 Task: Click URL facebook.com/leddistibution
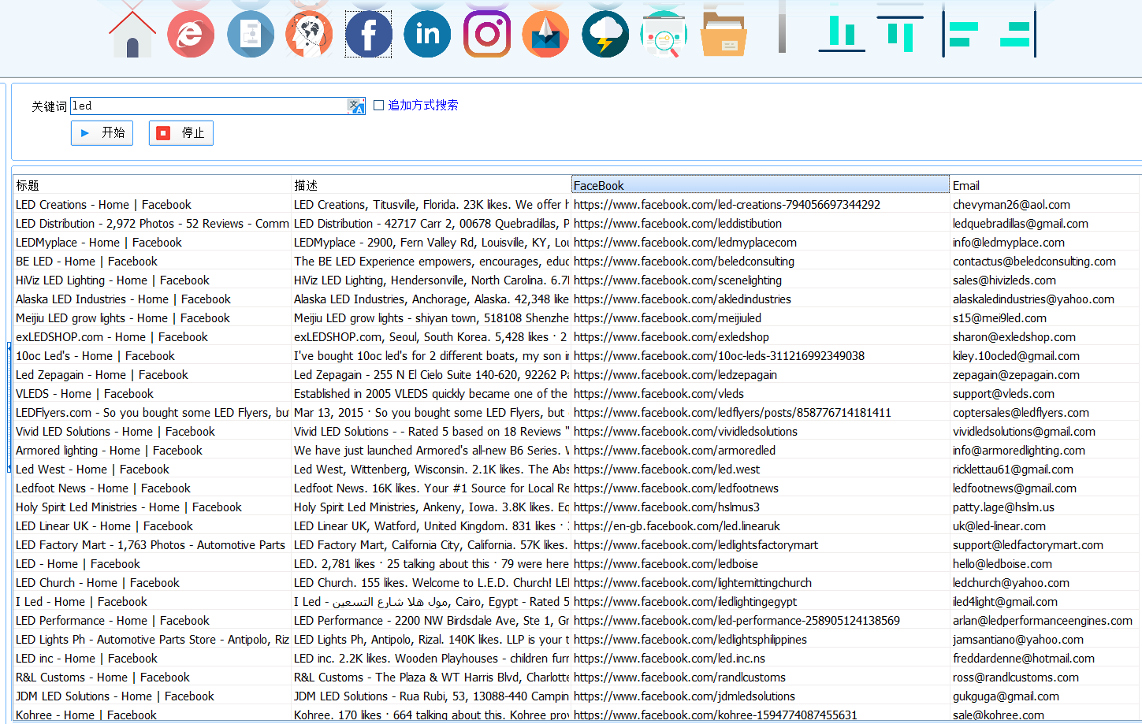(678, 224)
